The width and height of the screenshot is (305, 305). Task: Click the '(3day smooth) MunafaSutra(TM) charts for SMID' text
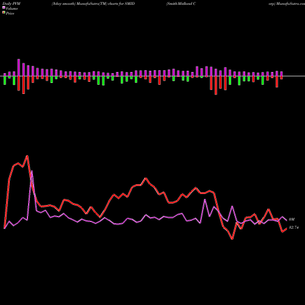point(93,4)
